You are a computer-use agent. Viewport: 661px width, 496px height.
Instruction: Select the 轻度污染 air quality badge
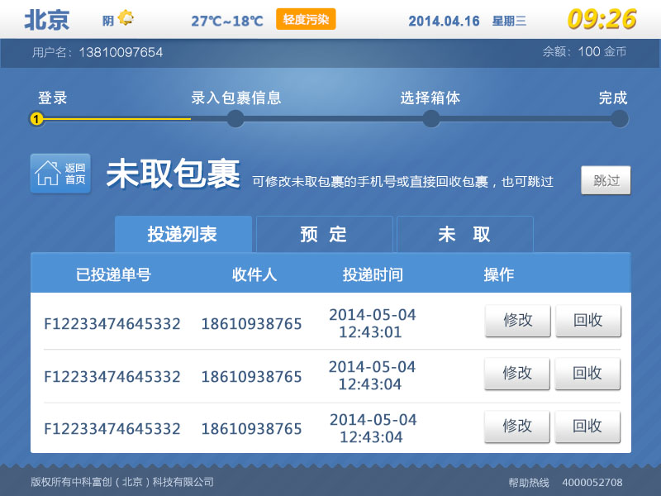point(305,19)
